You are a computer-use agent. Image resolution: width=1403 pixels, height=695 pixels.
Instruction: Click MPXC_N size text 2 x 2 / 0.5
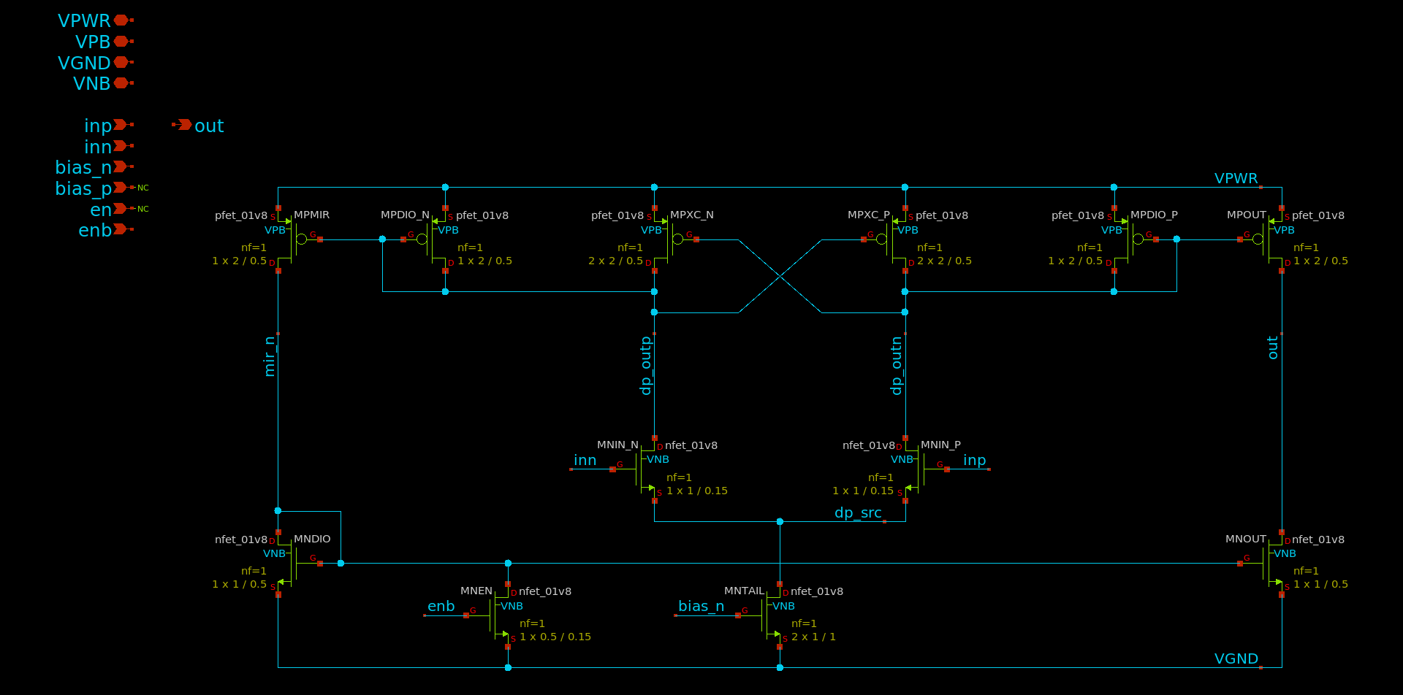(615, 261)
